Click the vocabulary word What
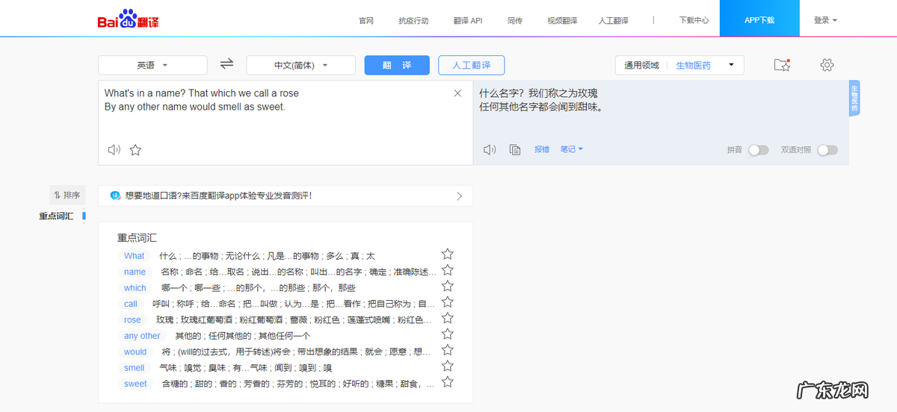 135,255
